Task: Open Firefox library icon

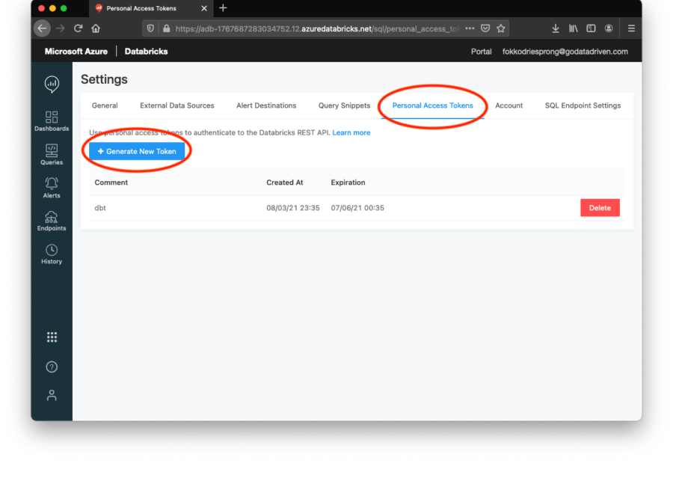Action: [x=574, y=28]
